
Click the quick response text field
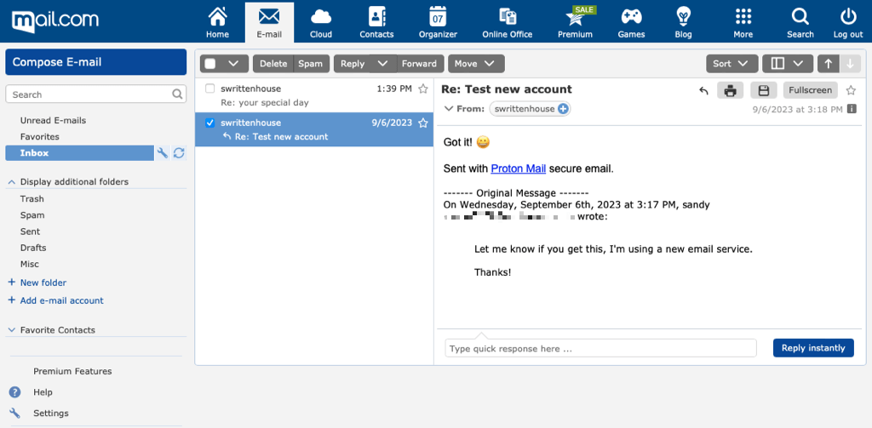(600, 348)
